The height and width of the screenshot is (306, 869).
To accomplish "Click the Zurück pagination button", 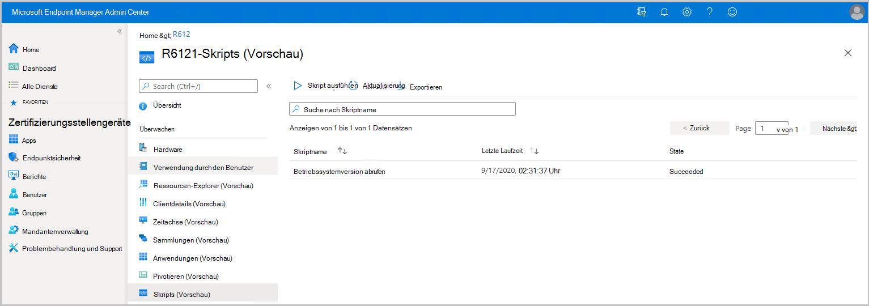I will pyautogui.click(x=700, y=128).
